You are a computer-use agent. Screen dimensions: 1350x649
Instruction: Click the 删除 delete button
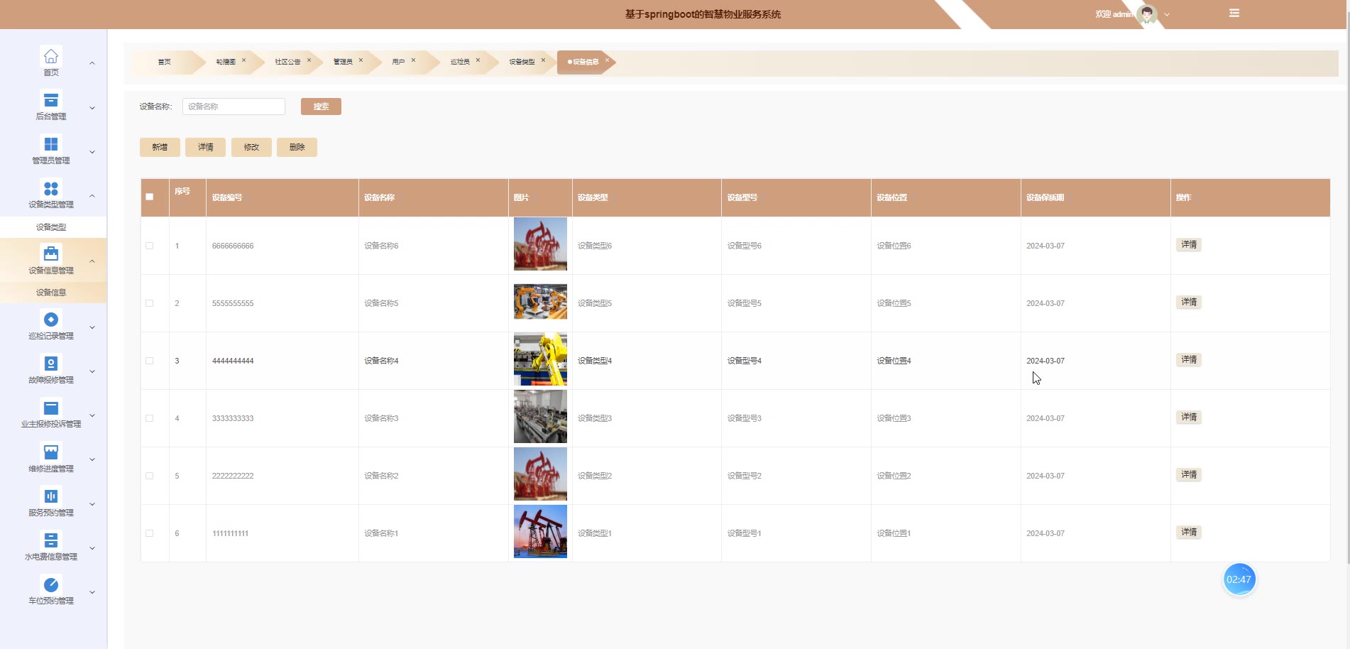[x=297, y=147]
